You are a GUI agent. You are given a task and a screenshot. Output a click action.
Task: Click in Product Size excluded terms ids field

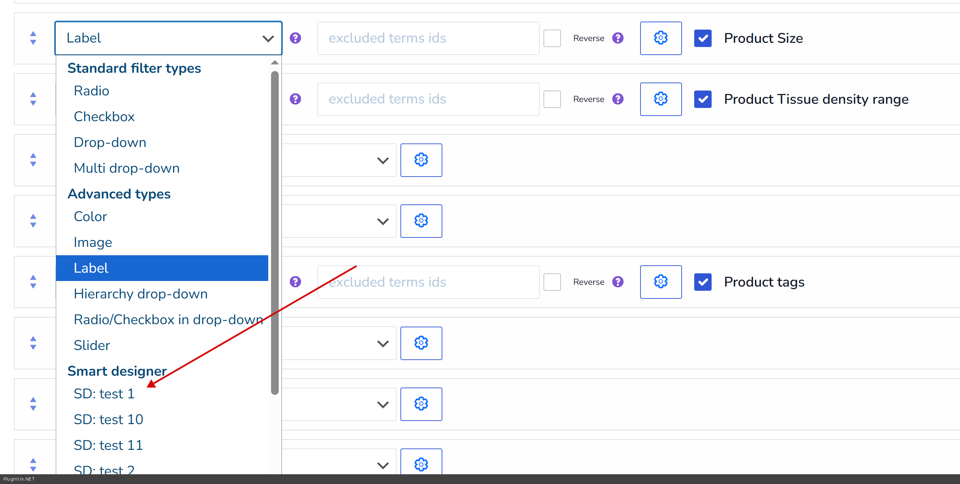(x=428, y=38)
